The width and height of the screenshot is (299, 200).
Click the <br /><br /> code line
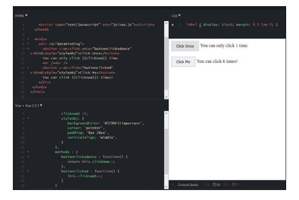pyautogui.click(x=55, y=63)
